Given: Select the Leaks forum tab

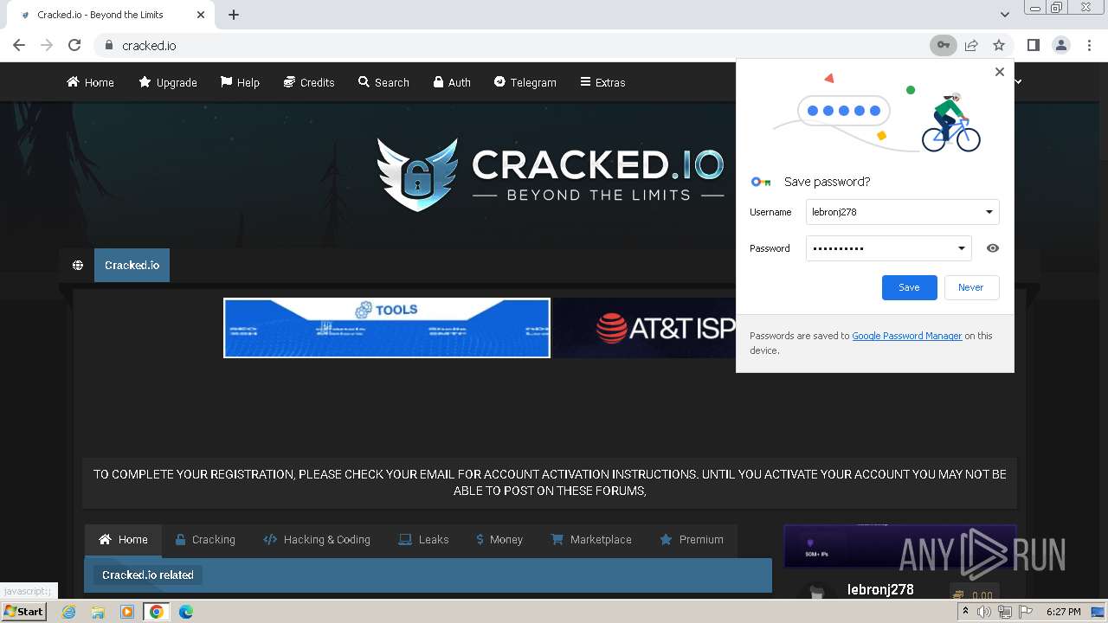Looking at the screenshot, I should (x=423, y=539).
